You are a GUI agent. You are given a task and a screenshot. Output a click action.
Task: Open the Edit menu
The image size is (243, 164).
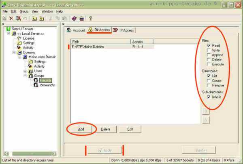pyautogui.click(x=13, y=12)
